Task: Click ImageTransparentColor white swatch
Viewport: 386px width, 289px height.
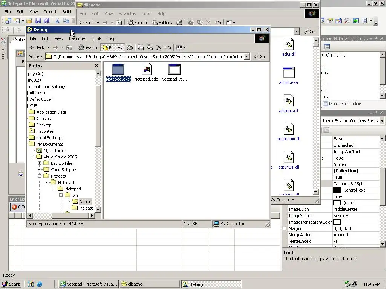Action: click(x=337, y=222)
